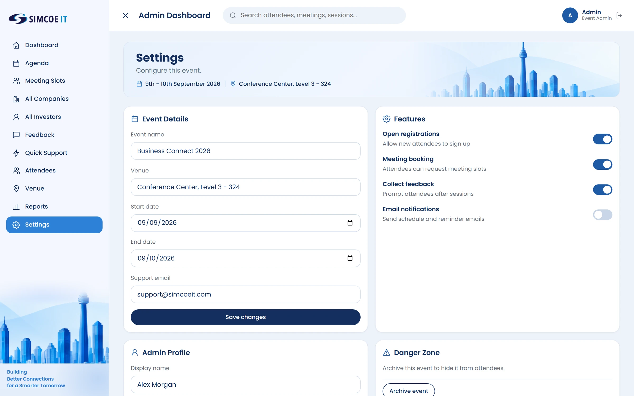Switch off Collect feedback toggle
This screenshot has height=396, width=634.
(603, 190)
